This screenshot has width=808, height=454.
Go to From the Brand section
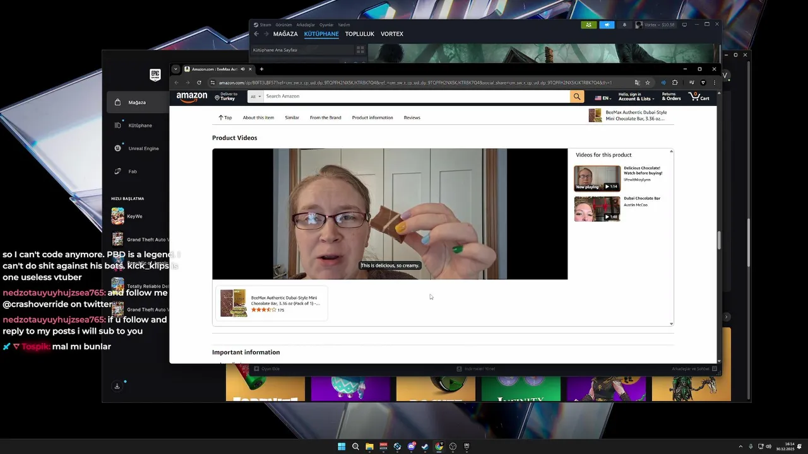click(325, 118)
